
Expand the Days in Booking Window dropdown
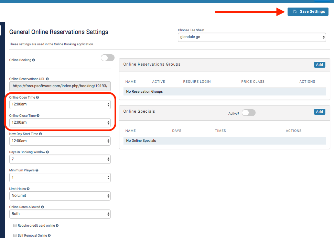tap(60, 159)
